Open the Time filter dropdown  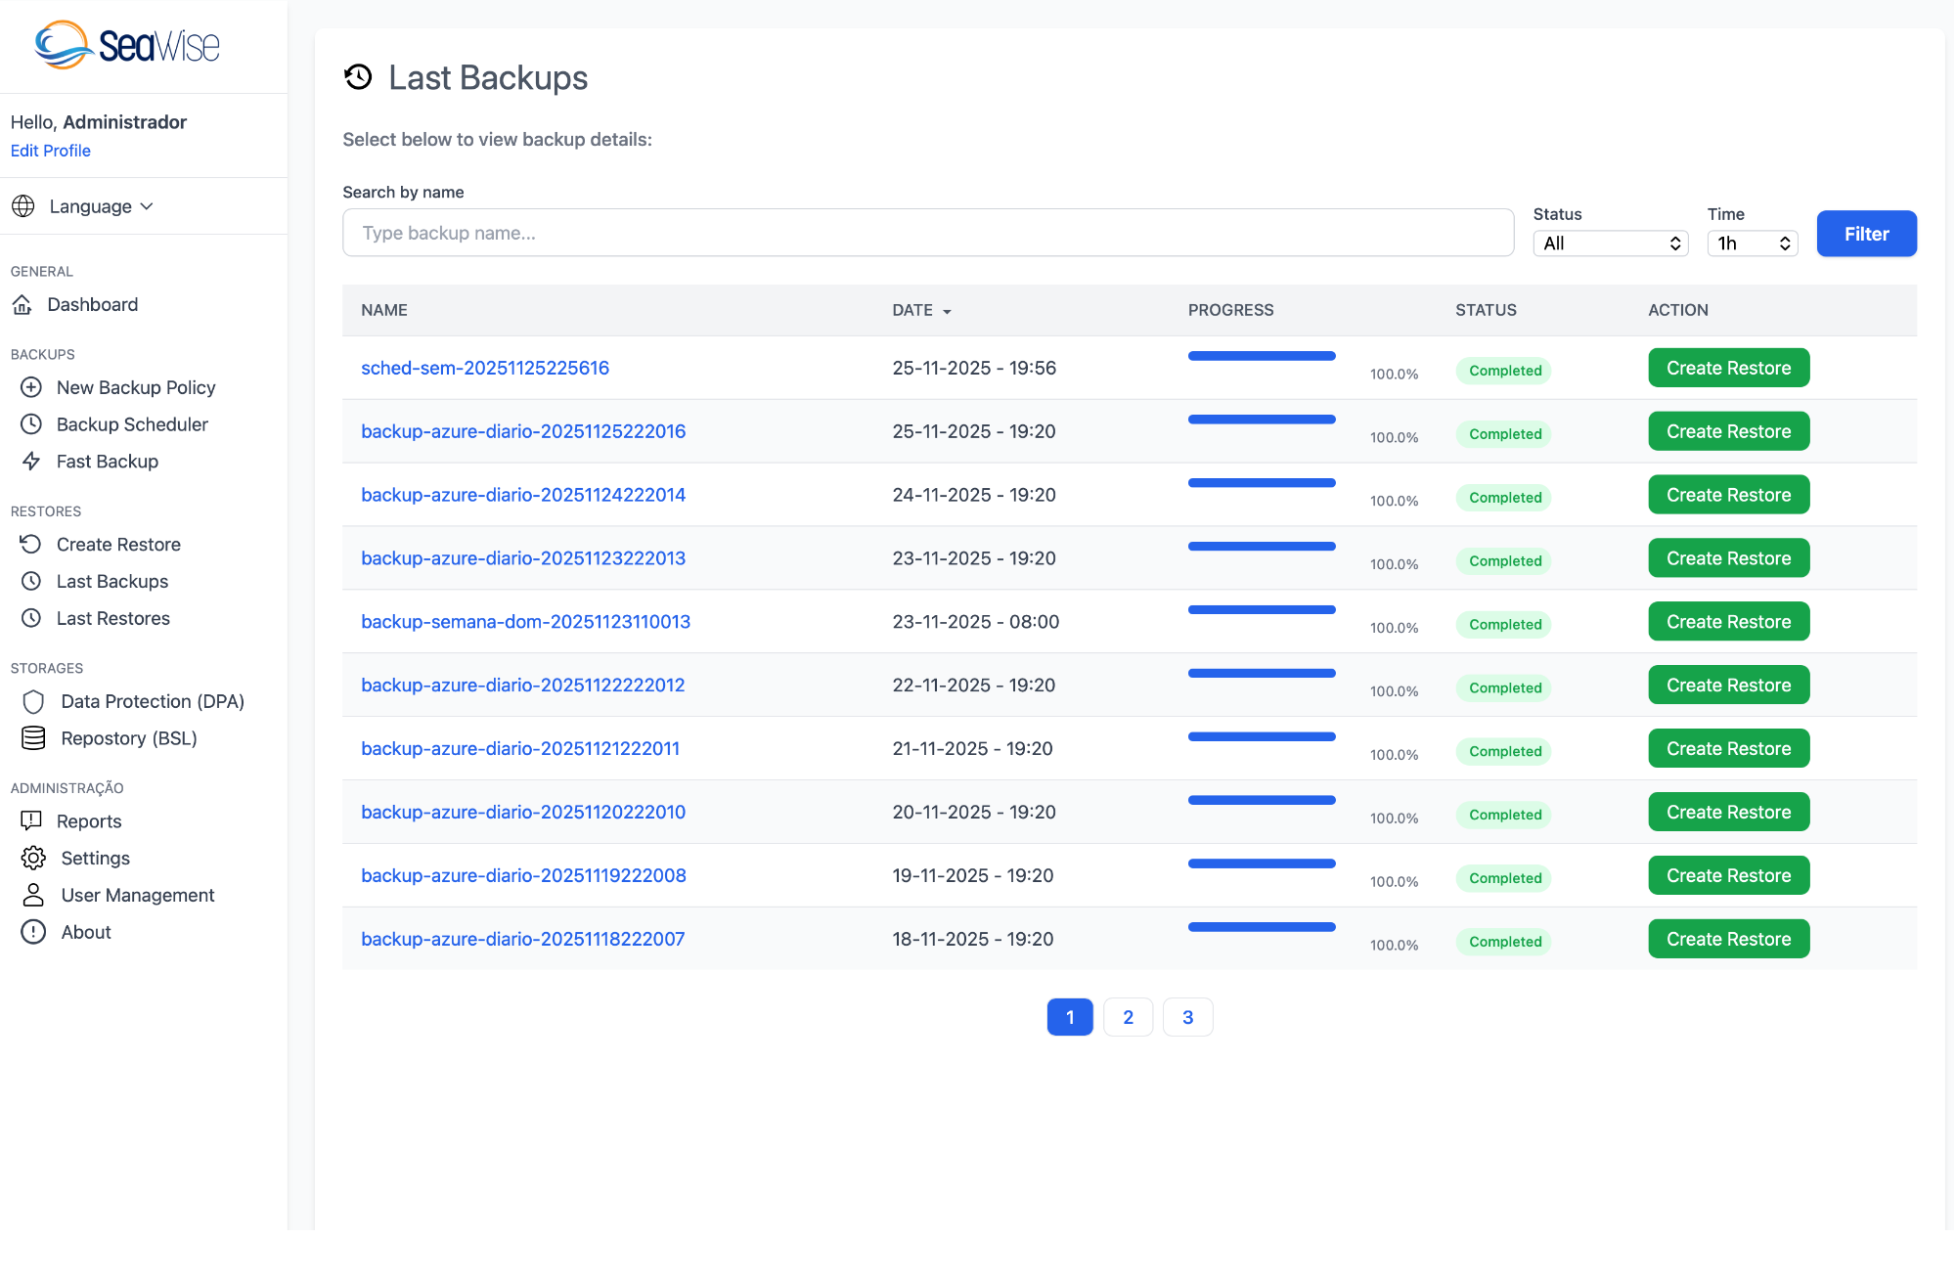(1752, 243)
